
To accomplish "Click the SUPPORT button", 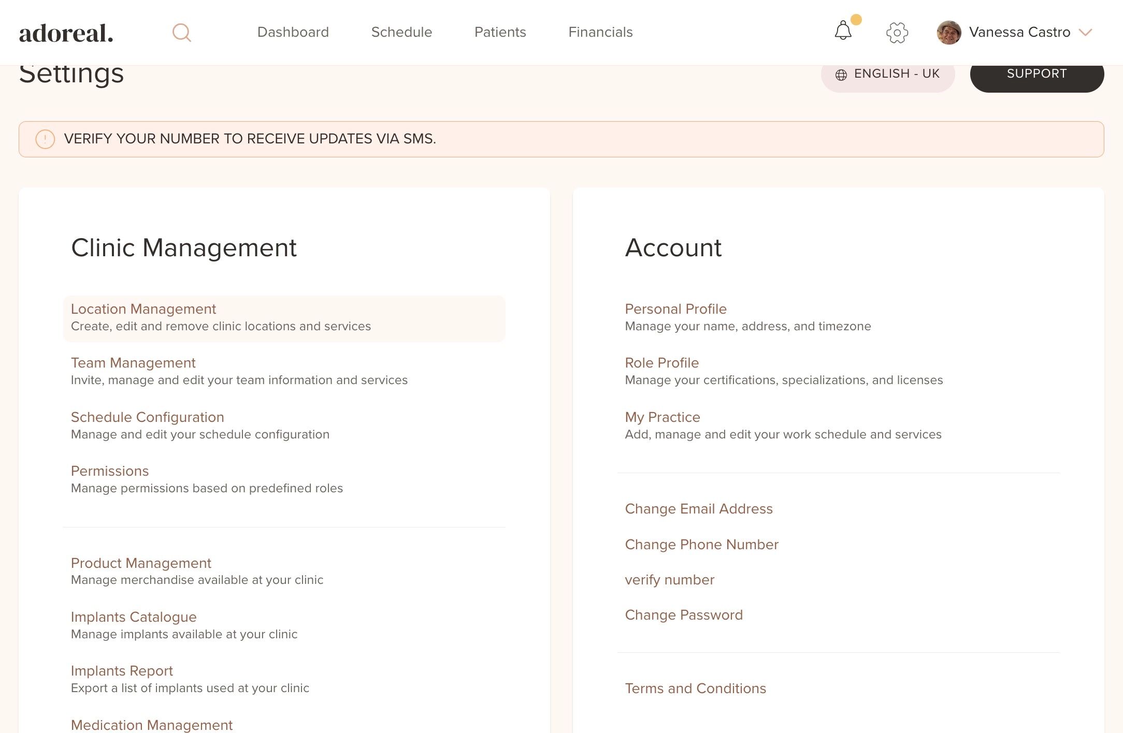I will (x=1036, y=75).
